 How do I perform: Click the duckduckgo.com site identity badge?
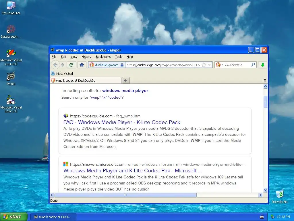[x=106, y=65]
